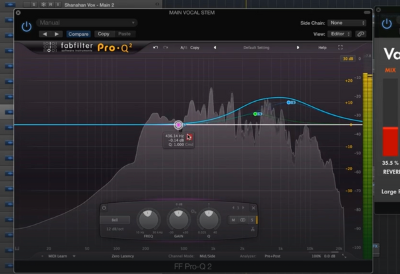This screenshot has width=400, height=274.
Task: Toggle the piano display icon
Action: (17, 248)
